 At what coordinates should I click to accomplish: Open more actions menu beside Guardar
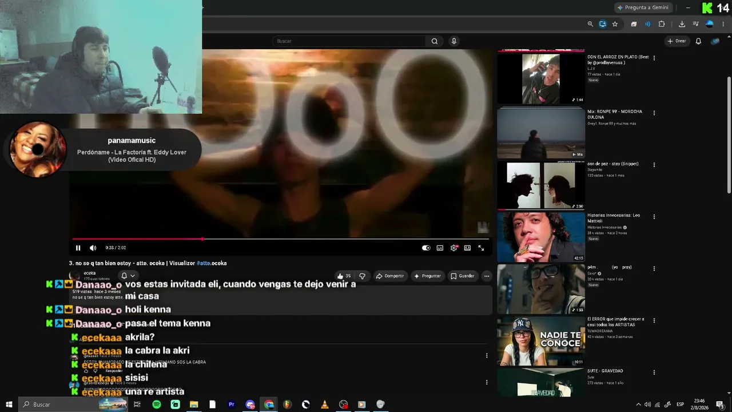point(487,276)
